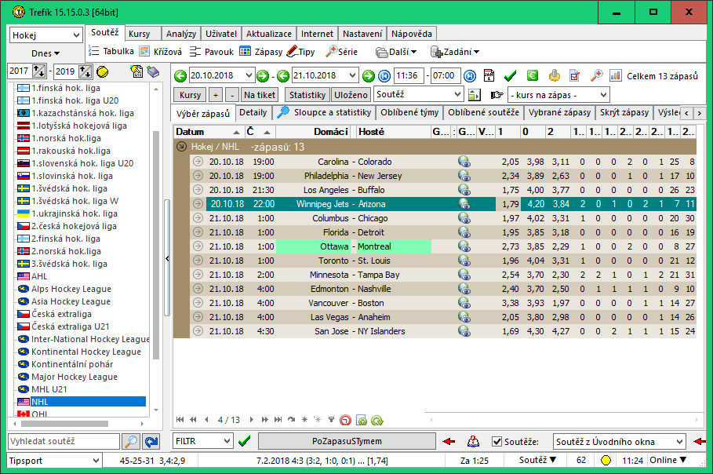
Task: Click the blue forward icon after 07:00 time
Action: pos(470,76)
